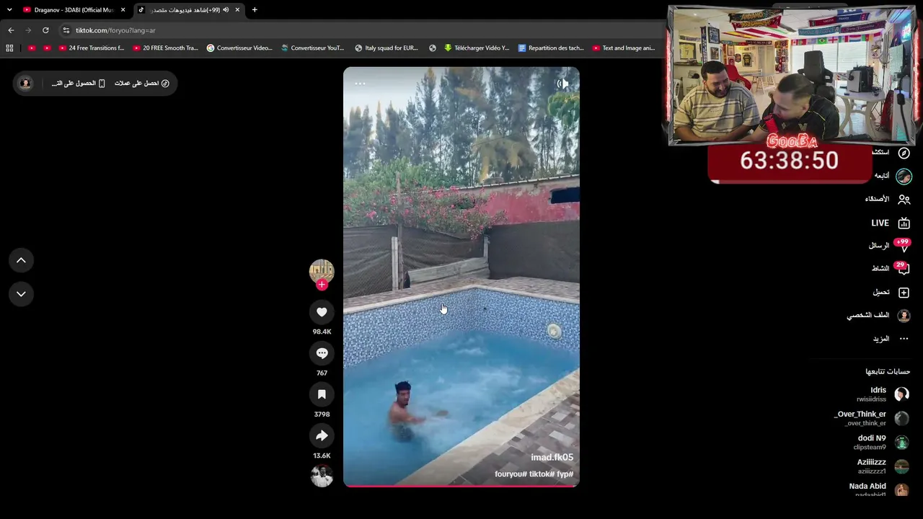View site information icon in the address bar
Viewport: 923px width, 519px height.
pyautogui.click(x=66, y=30)
